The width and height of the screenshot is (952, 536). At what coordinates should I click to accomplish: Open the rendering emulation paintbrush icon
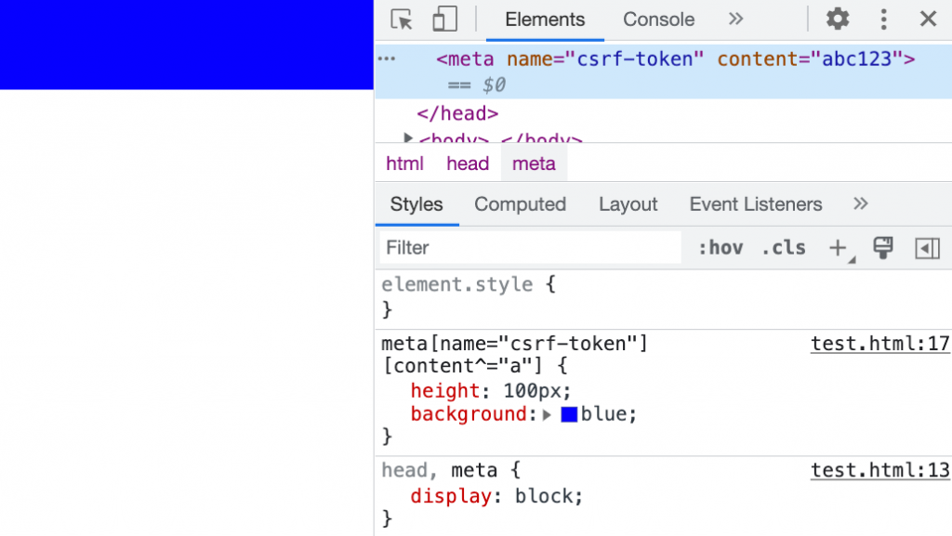(x=883, y=247)
